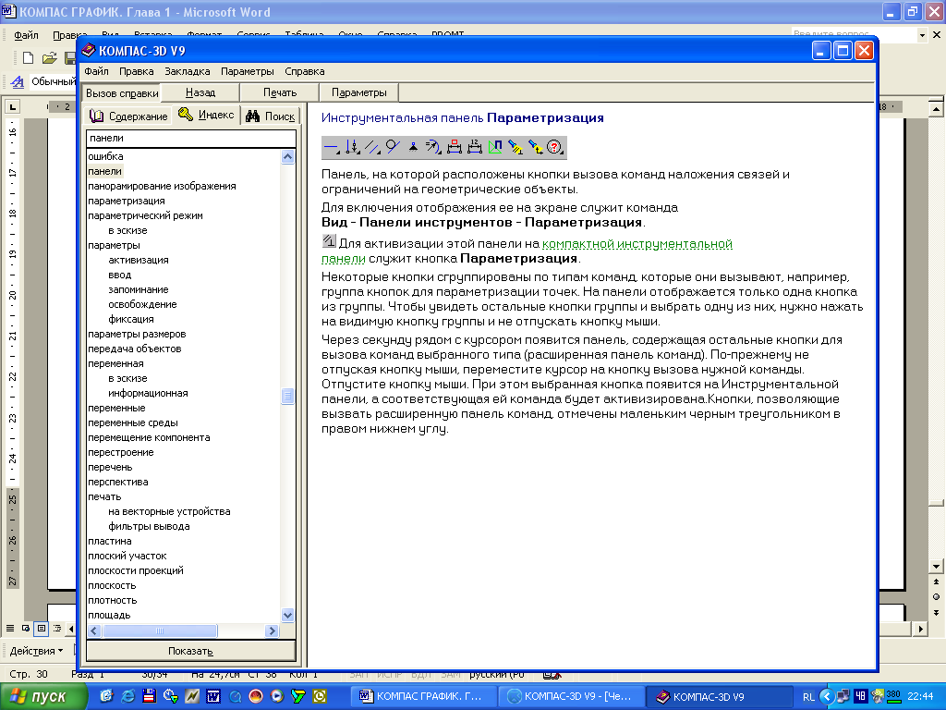Open the Параметры menu in help menu bar
The image size is (946, 710).
pos(248,71)
